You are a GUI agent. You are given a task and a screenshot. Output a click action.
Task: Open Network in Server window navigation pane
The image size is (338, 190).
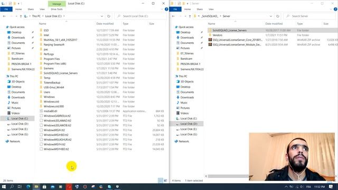click(x=184, y=141)
